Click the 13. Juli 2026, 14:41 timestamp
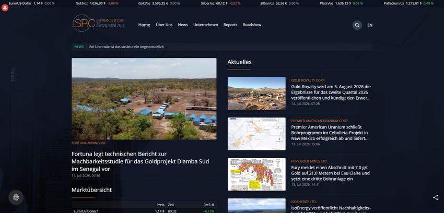 (305, 185)
